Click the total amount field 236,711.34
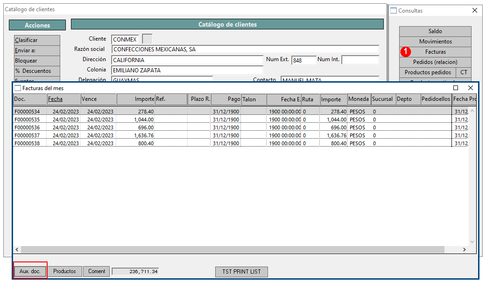This screenshot has height=282, width=486. 135,271
